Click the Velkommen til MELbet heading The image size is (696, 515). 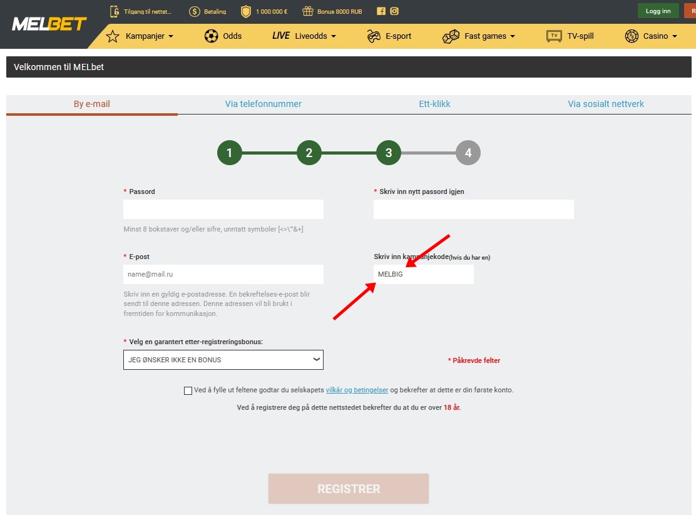coord(59,67)
